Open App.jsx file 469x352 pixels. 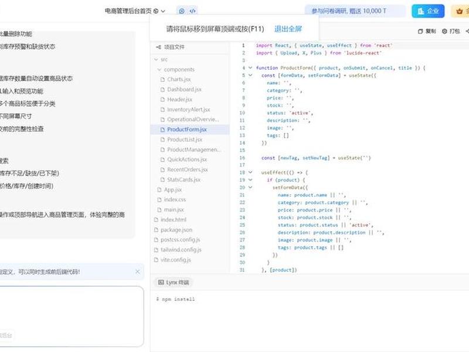click(172, 189)
